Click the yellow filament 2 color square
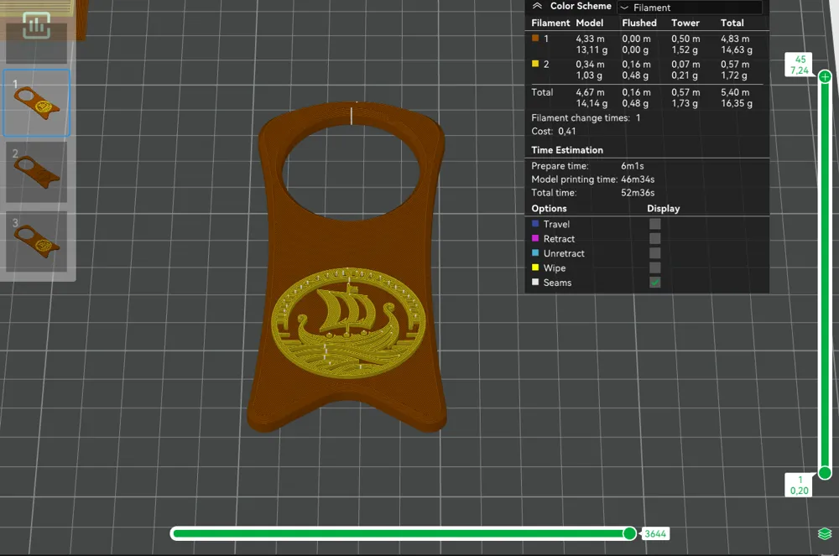The width and height of the screenshot is (839, 556). pyautogui.click(x=536, y=64)
